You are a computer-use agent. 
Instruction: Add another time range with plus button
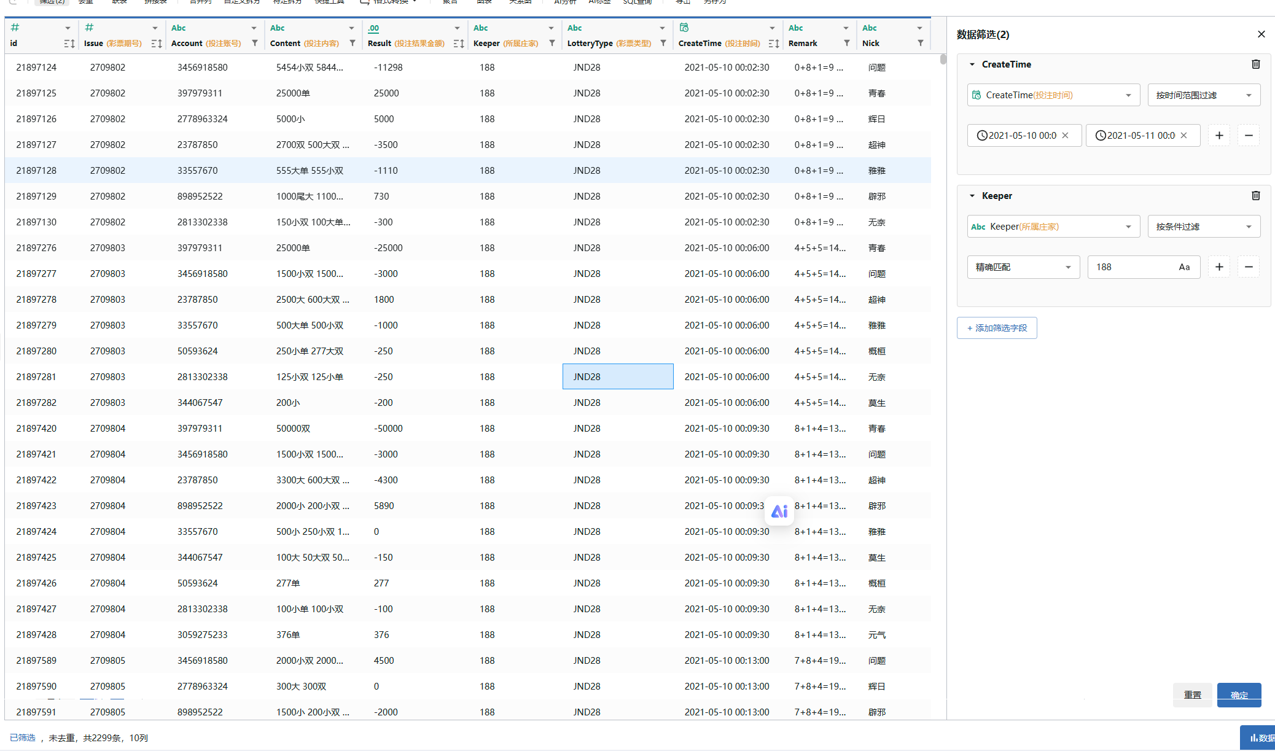tap(1219, 135)
